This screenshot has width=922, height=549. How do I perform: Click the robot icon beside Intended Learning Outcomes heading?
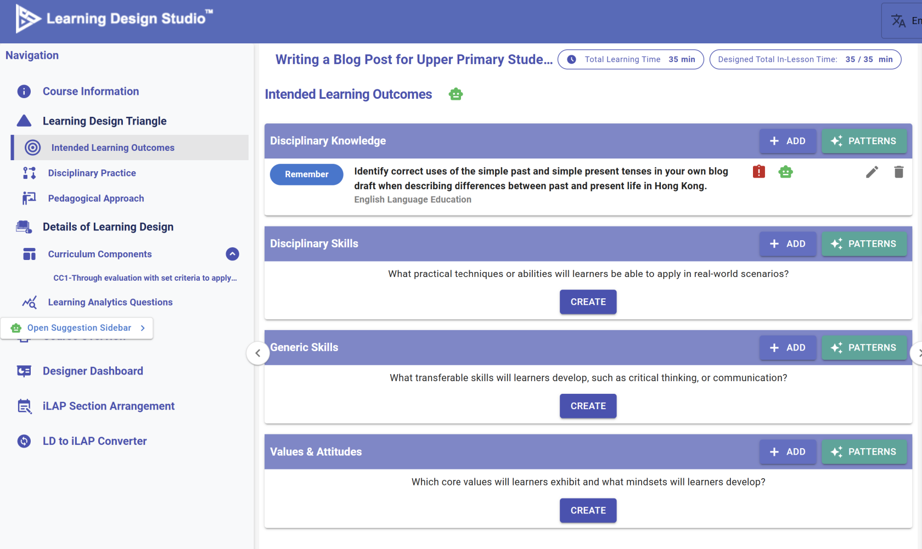(456, 94)
